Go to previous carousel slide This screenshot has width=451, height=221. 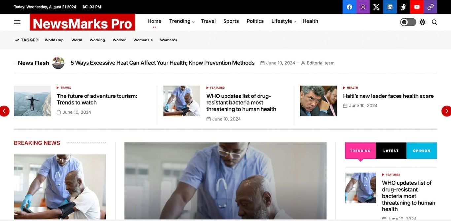point(5,111)
